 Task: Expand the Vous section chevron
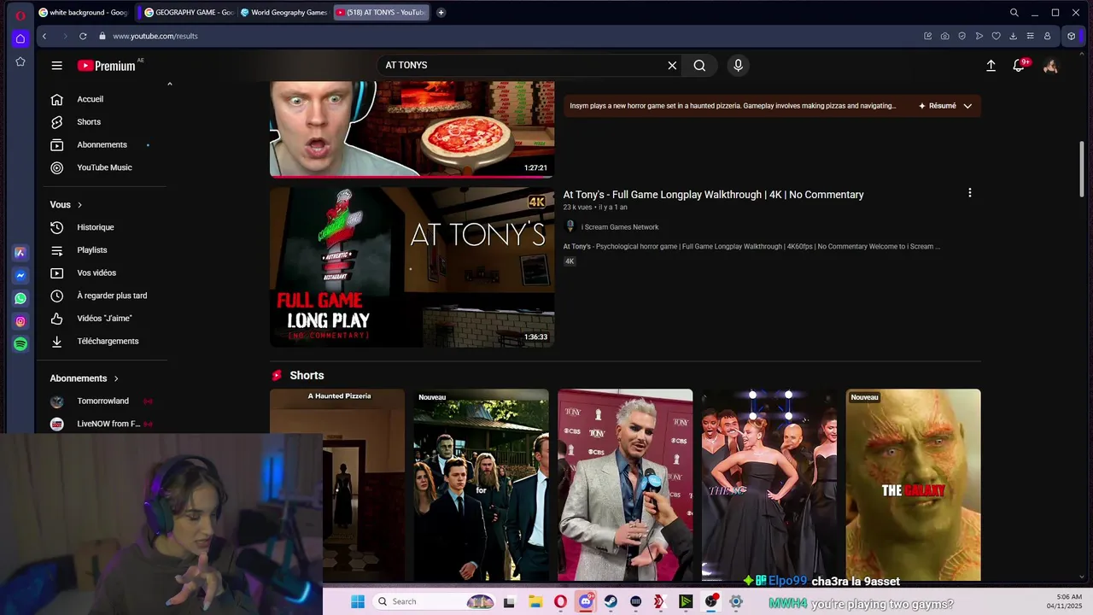pos(79,205)
